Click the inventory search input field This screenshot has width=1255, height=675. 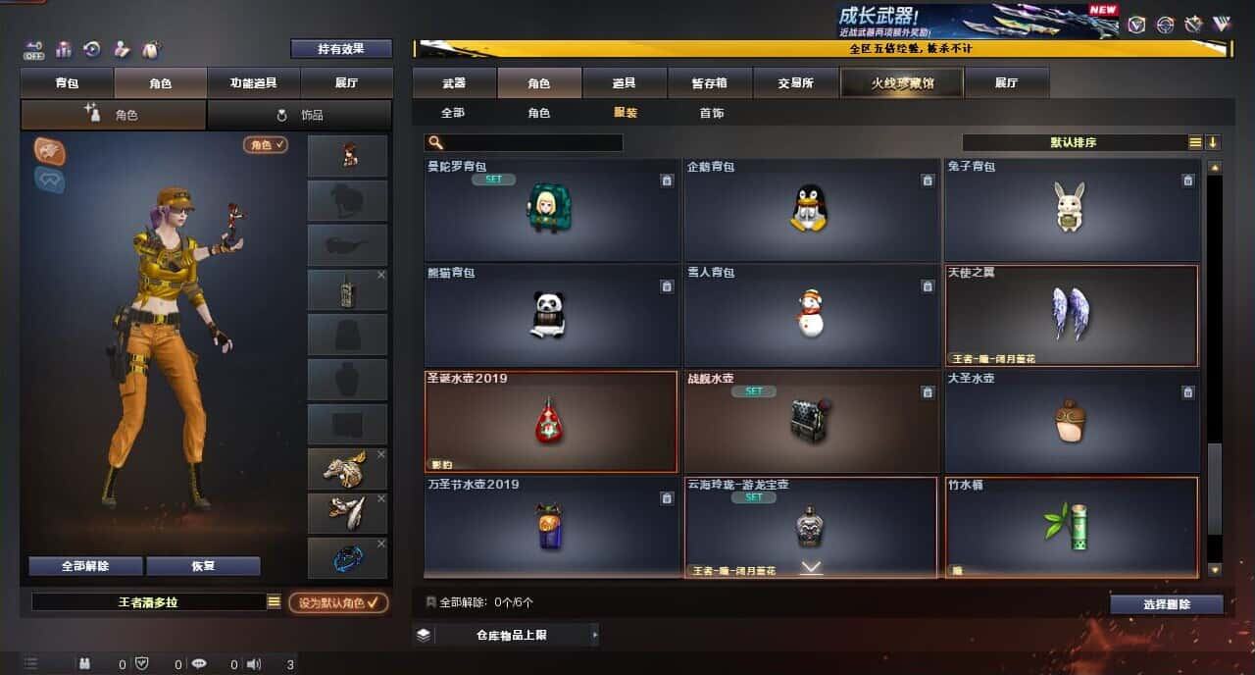525,143
